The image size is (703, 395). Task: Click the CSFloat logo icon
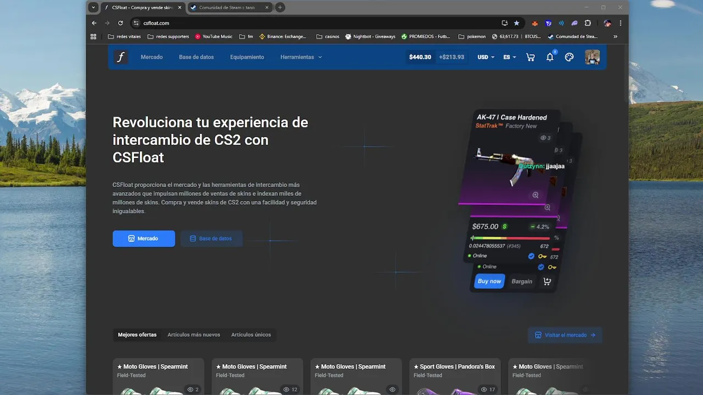click(x=121, y=57)
